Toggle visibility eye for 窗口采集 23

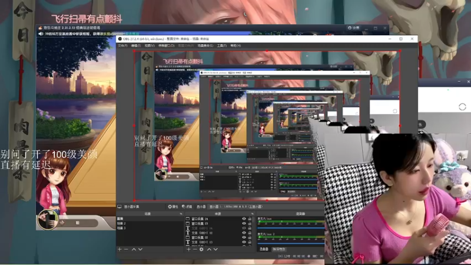click(244, 224)
